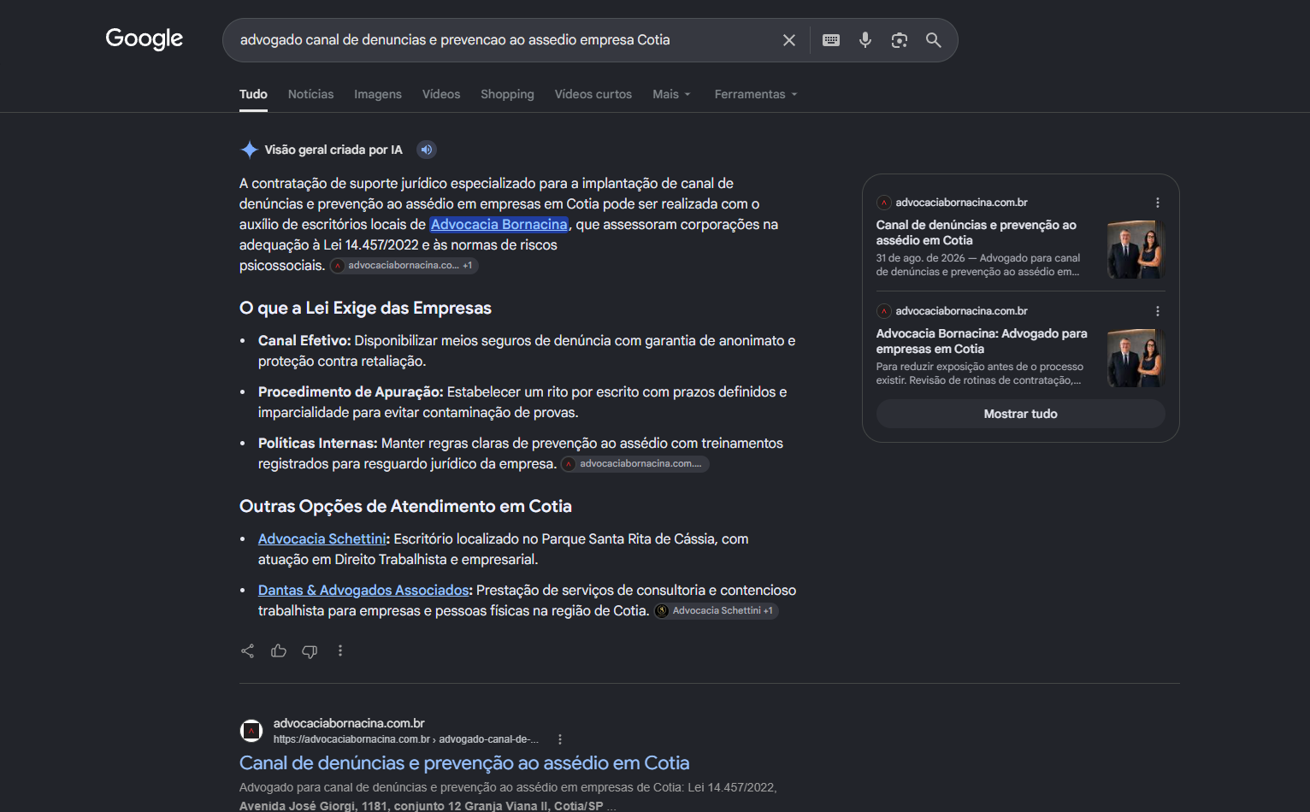Open the 'advocaciabornacina.co... +1' source chip
Image resolution: width=1310 pixels, height=812 pixels.
(x=404, y=266)
